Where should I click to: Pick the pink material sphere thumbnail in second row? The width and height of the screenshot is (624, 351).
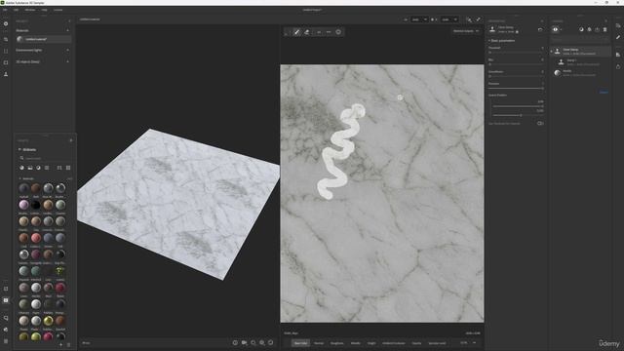tap(23, 205)
